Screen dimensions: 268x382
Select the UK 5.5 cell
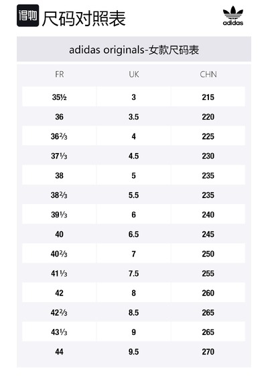point(134,195)
